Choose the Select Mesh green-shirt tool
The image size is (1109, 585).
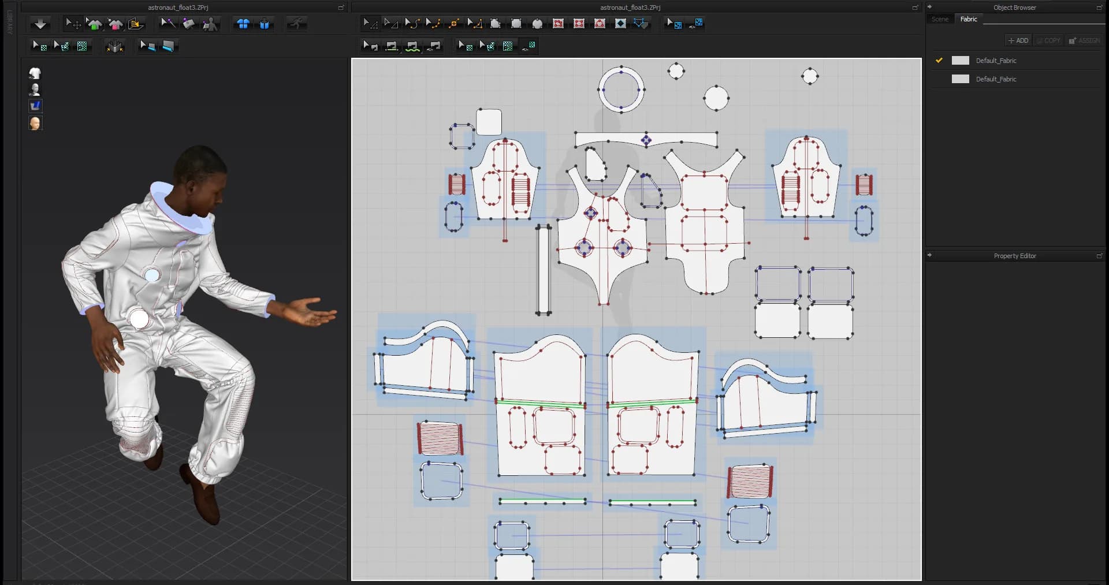pyautogui.click(x=94, y=24)
